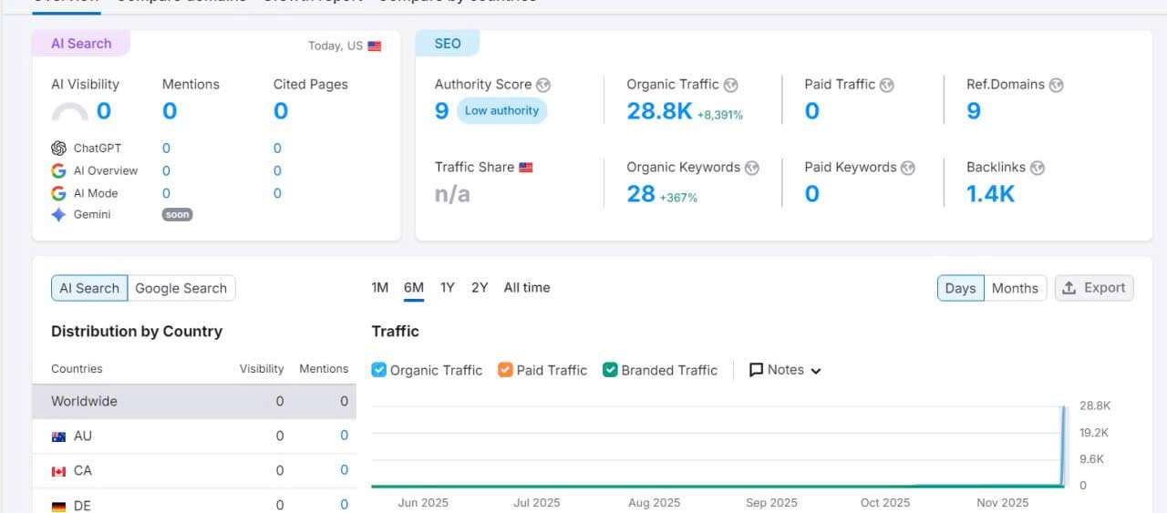This screenshot has width=1167, height=513.
Task: Open the 28.8K Organic Traffic value
Action: click(x=659, y=111)
